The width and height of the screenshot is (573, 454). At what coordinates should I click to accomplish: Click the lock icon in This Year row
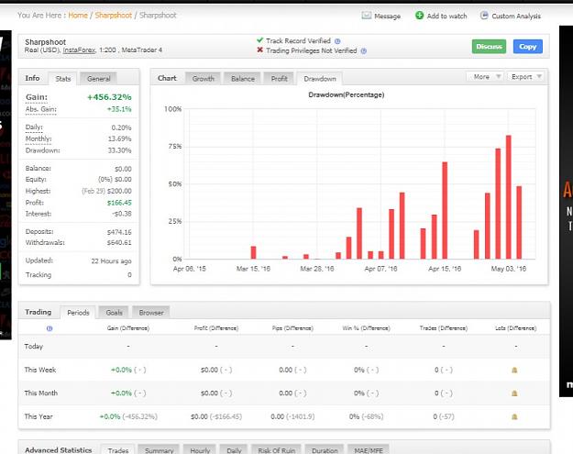pyautogui.click(x=514, y=416)
